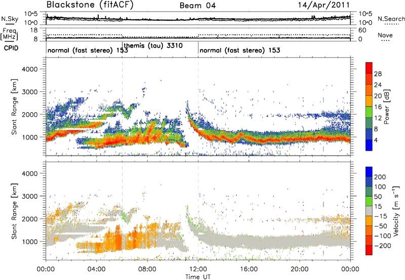Click the 'N.Sky' axis label

pos(10,19)
